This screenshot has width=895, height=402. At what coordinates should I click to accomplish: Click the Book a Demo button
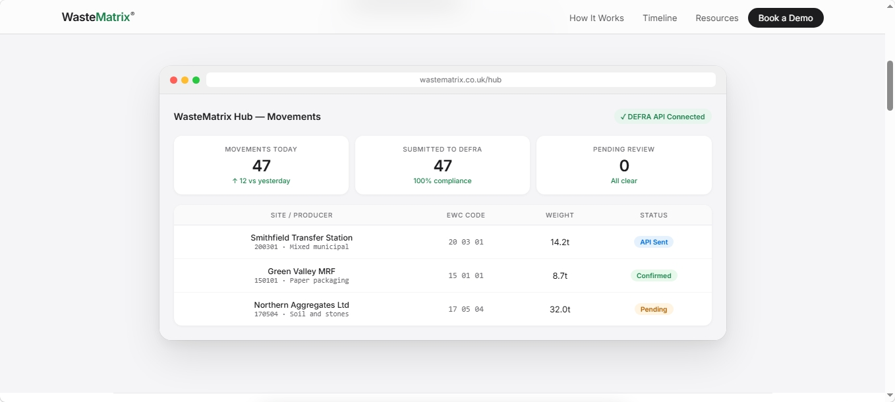786,18
